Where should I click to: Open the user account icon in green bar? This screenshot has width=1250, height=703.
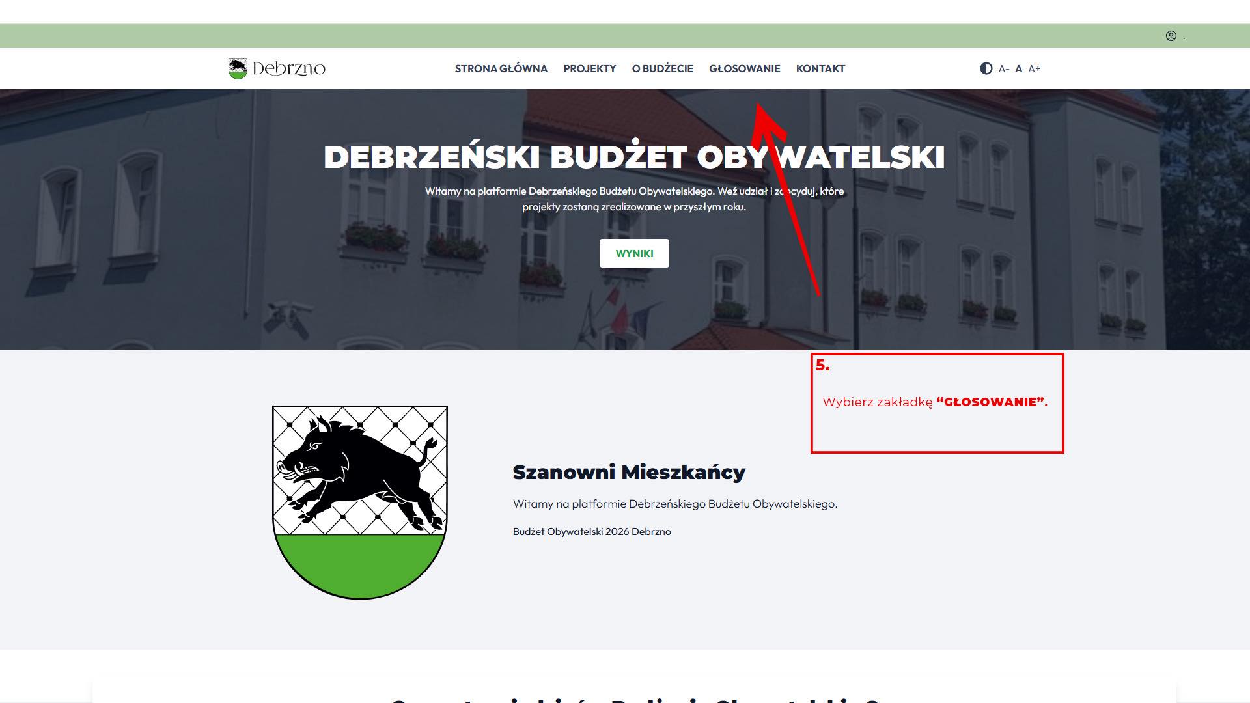click(1171, 36)
